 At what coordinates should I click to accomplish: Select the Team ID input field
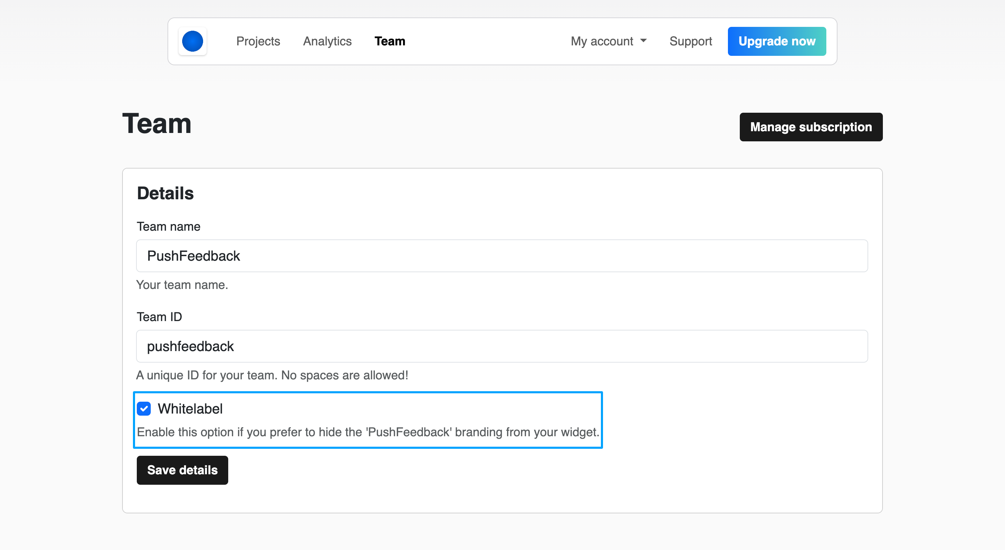(x=502, y=346)
